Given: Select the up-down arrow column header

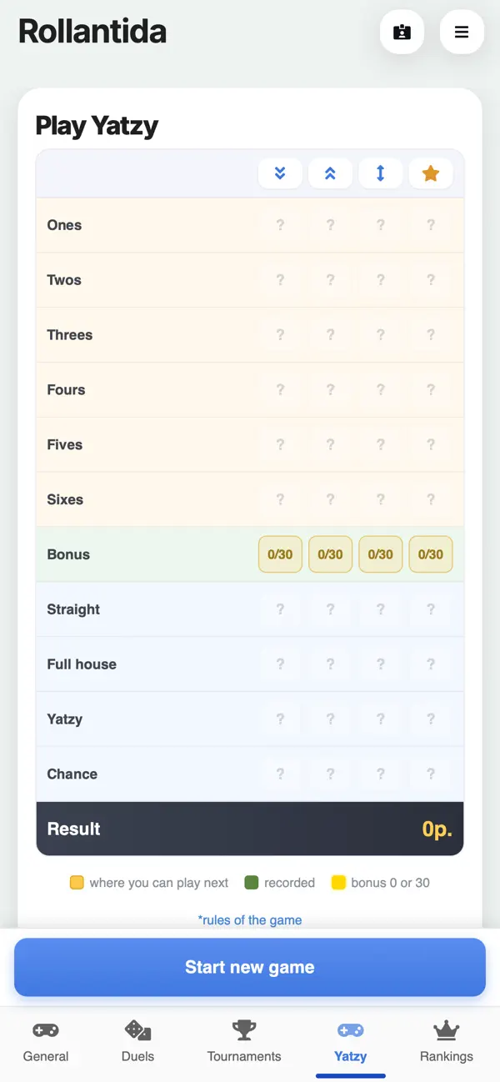Looking at the screenshot, I should click(x=381, y=173).
